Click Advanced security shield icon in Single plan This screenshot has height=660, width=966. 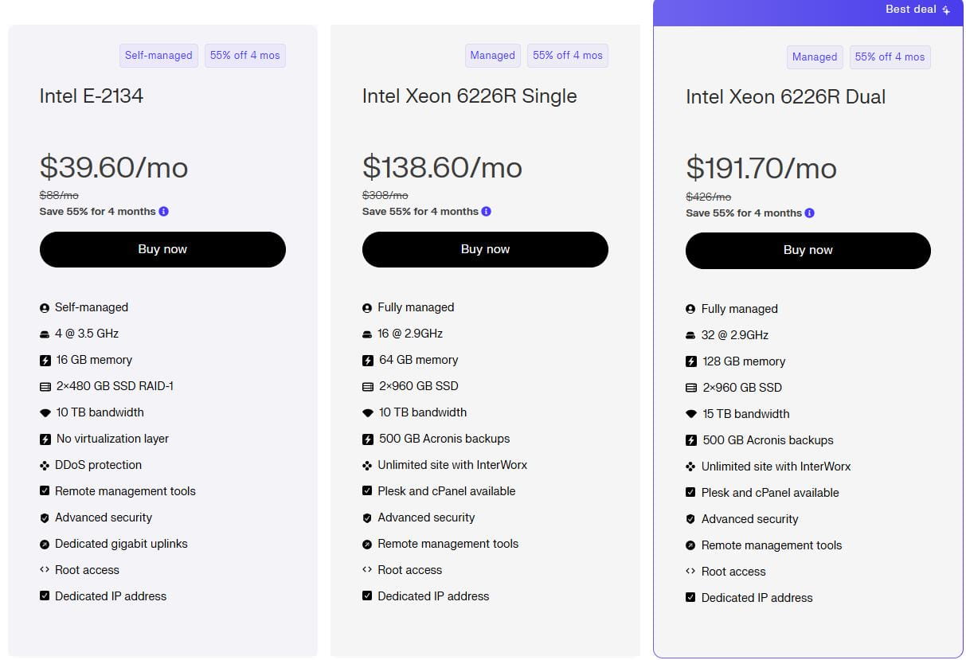coord(367,517)
